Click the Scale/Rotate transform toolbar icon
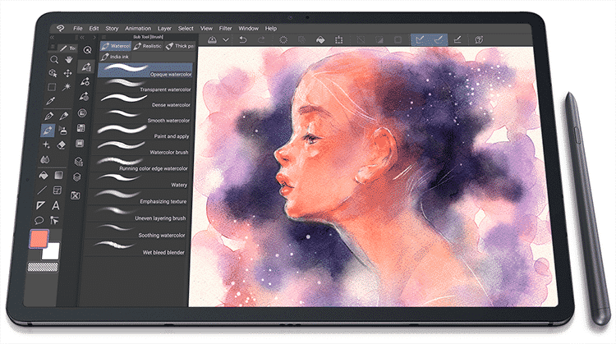This screenshot has height=344, width=616. pyautogui.click(x=338, y=39)
